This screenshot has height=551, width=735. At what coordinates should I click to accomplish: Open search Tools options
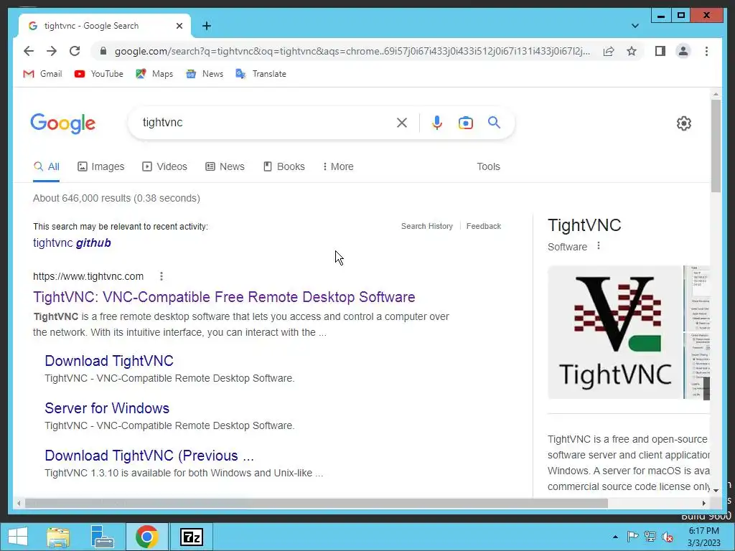[488, 166]
